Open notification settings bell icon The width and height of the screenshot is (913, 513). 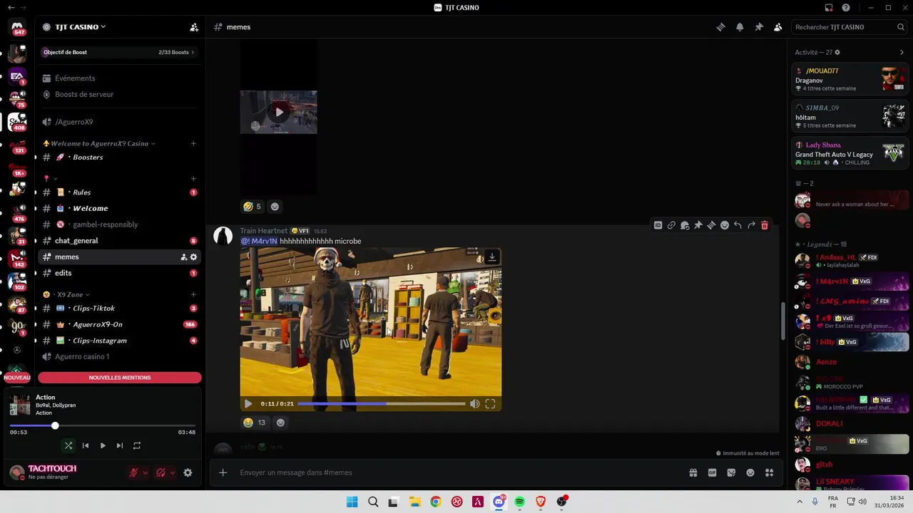tap(740, 27)
